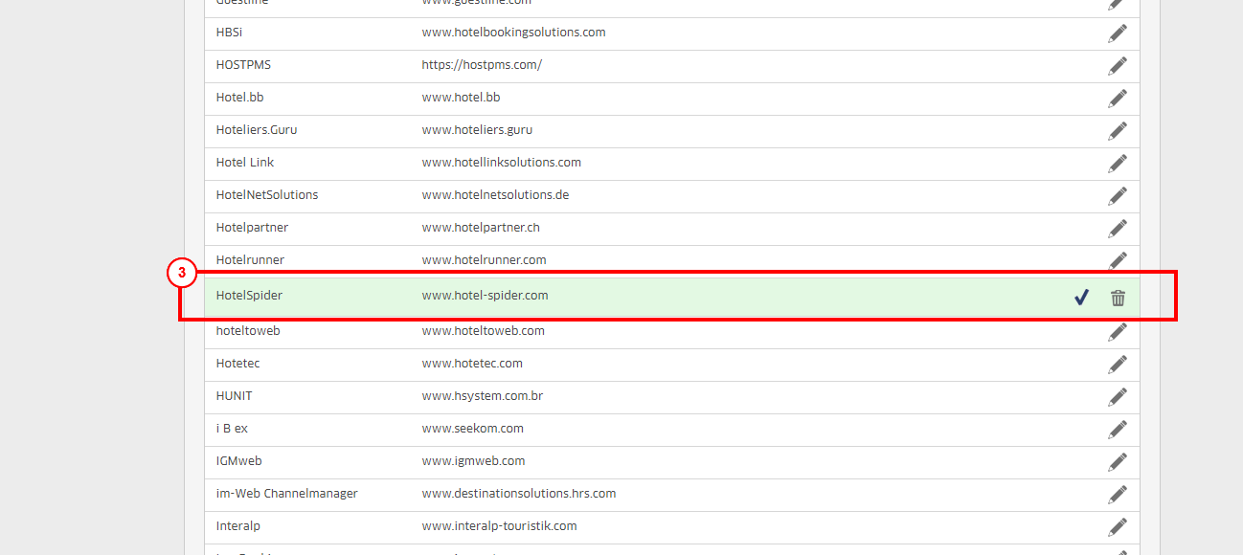
Task: Click the Hotelpartner row pencil icon
Action: 1118,229
